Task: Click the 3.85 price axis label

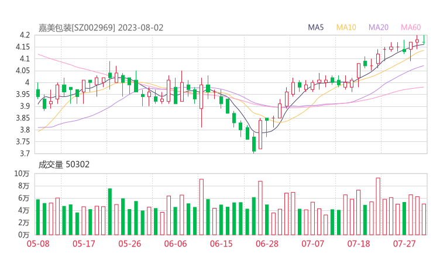Action: [x=23, y=118]
